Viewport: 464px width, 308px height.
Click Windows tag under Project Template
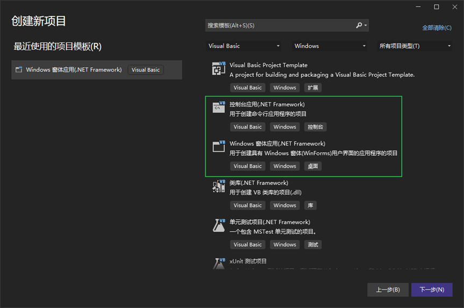point(284,88)
